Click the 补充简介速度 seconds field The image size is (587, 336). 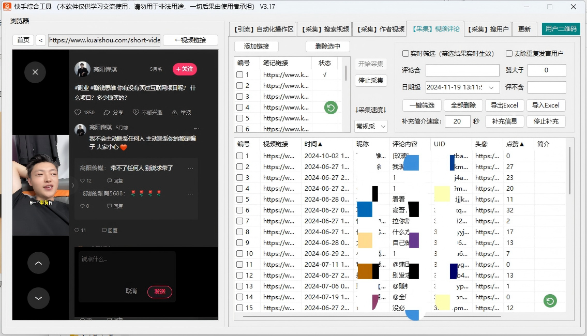click(x=458, y=121)
